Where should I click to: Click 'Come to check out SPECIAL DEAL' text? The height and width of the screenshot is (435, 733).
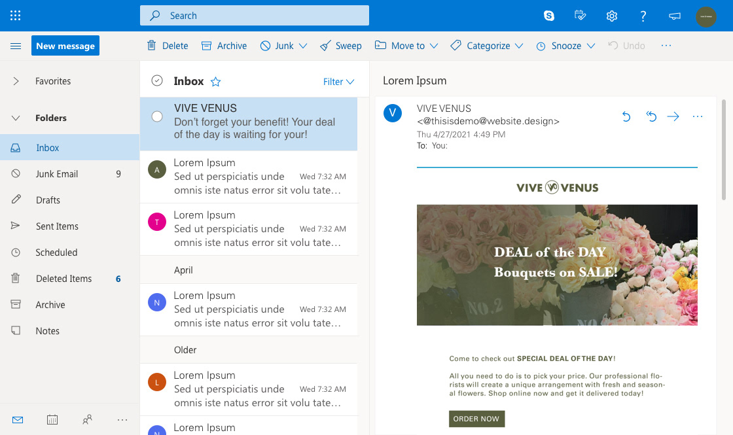pyautogui.click(x=532, y=359)
